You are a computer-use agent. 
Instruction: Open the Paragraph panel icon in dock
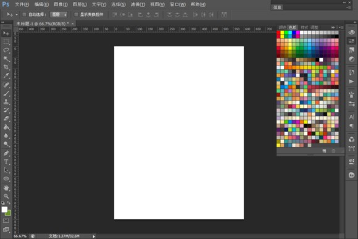[352, 126]
